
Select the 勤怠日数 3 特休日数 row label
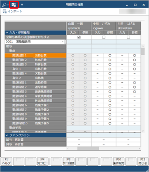click(35, 65)
